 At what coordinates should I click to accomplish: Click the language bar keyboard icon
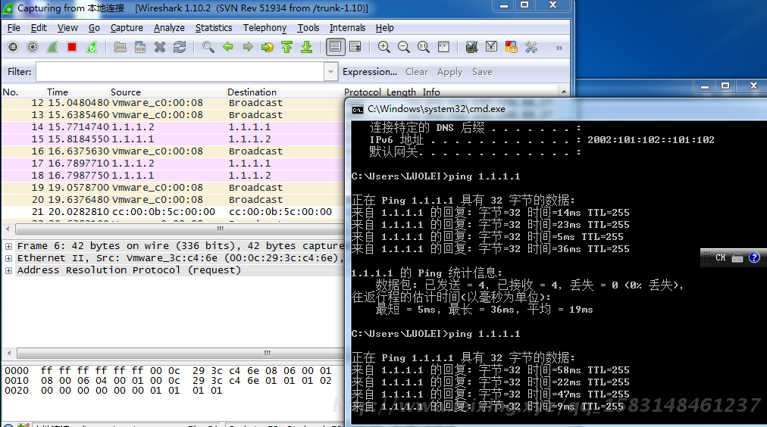(x=737, y=258)
